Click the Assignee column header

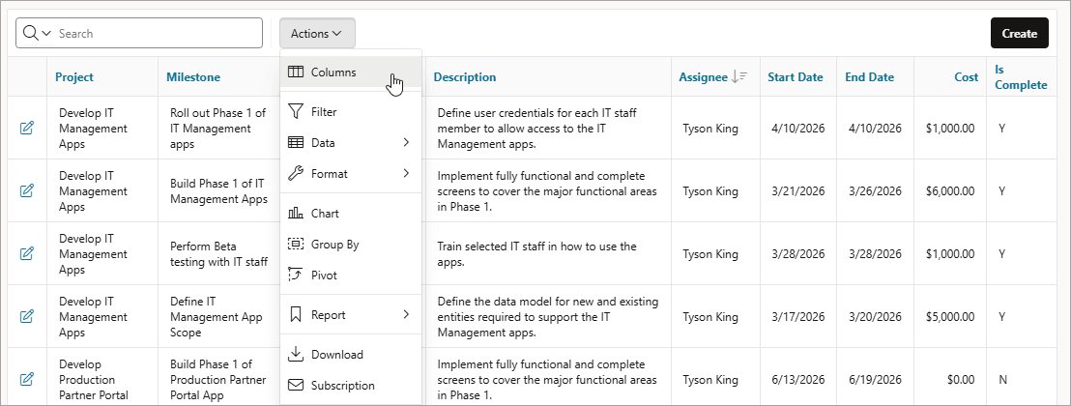pos(703,77)
